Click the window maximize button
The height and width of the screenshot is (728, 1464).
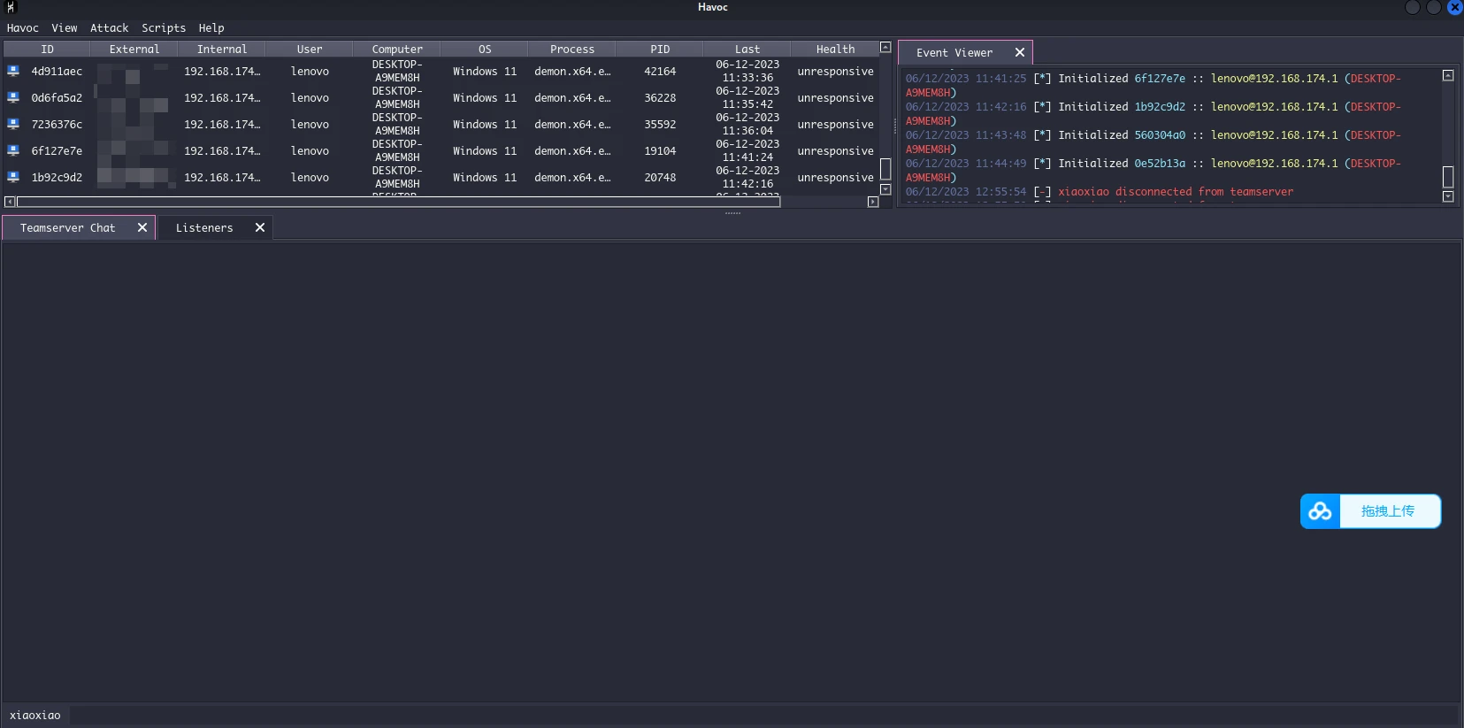[1434, 7]
